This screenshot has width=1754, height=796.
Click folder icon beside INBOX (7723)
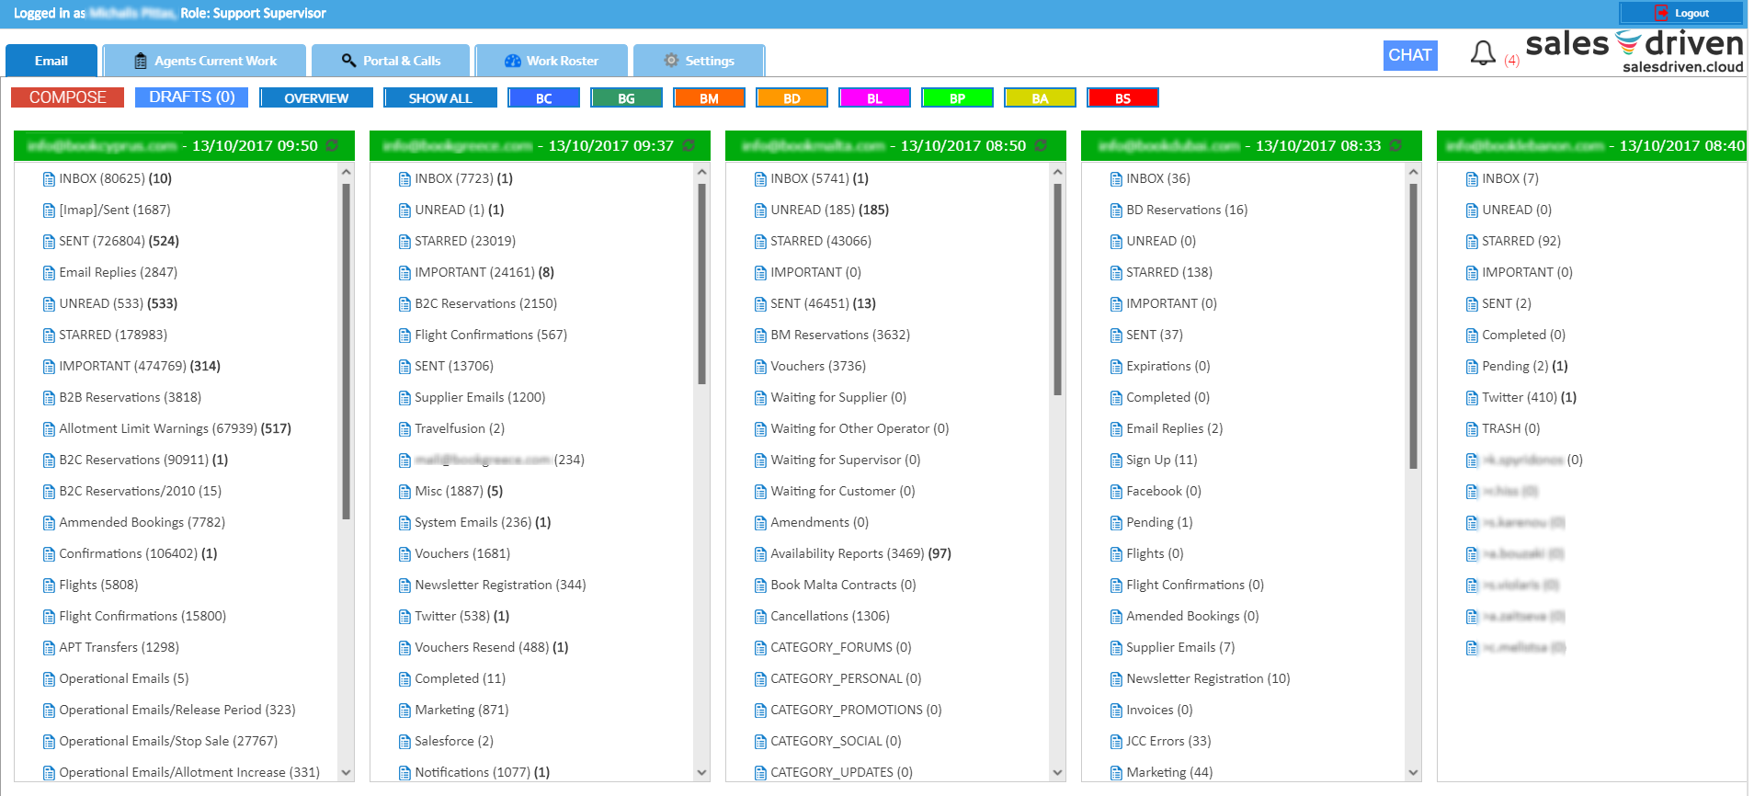[x=404, y=179]
